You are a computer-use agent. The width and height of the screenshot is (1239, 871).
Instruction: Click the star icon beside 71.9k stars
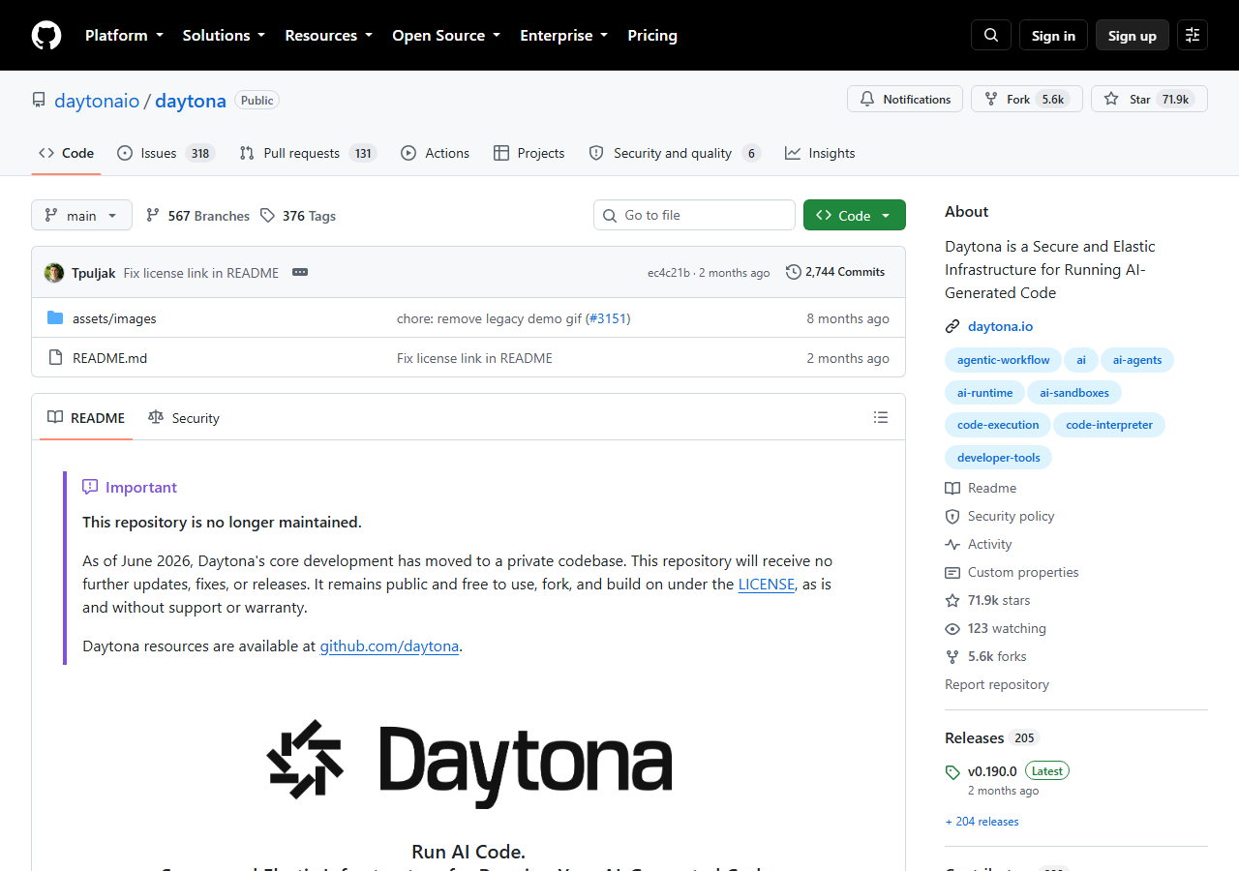952,601
